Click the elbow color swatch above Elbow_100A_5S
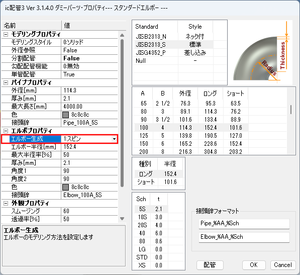The height and width of the screenshot is (275, 300). click(66, 187)
